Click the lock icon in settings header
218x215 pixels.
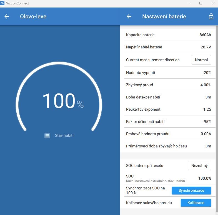click(211, 16)
